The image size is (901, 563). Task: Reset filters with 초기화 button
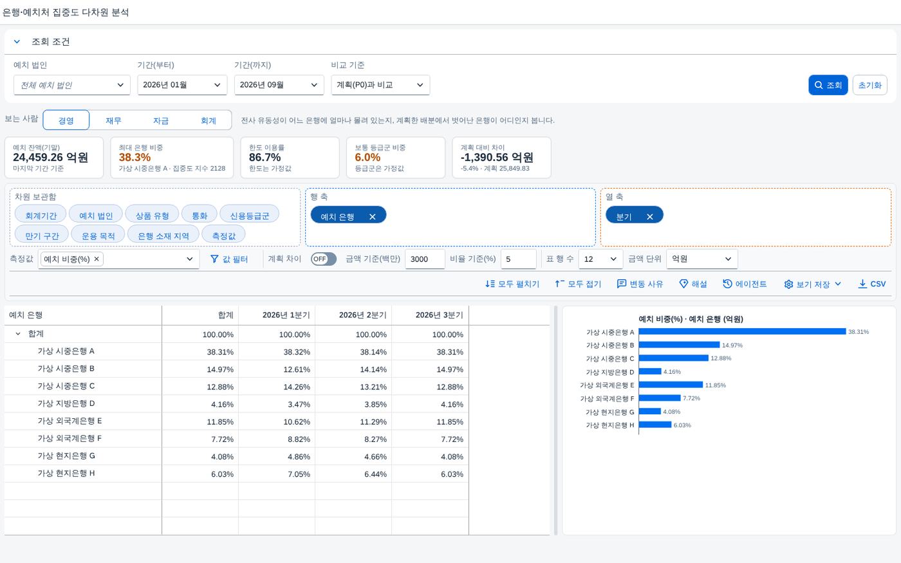coord(869,85)
